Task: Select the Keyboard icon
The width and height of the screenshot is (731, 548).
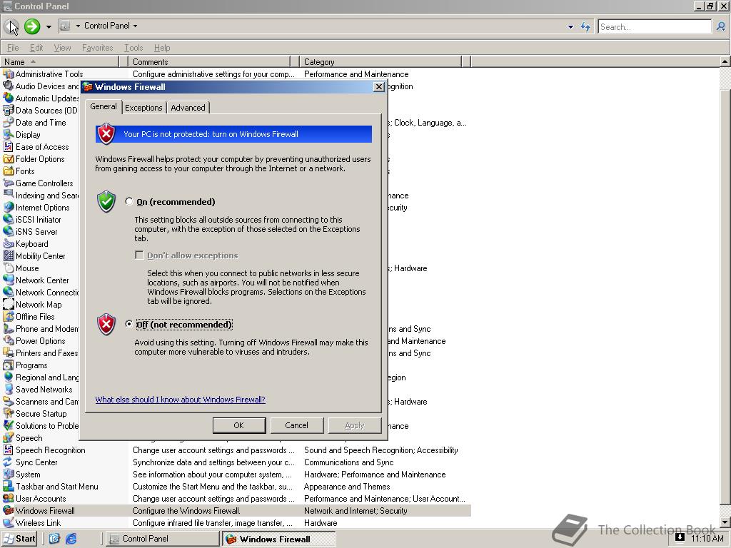Action: (9, 243)
